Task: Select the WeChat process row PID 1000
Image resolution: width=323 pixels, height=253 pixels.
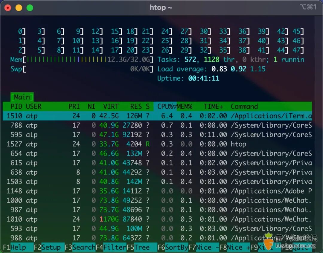Action: 157,200
